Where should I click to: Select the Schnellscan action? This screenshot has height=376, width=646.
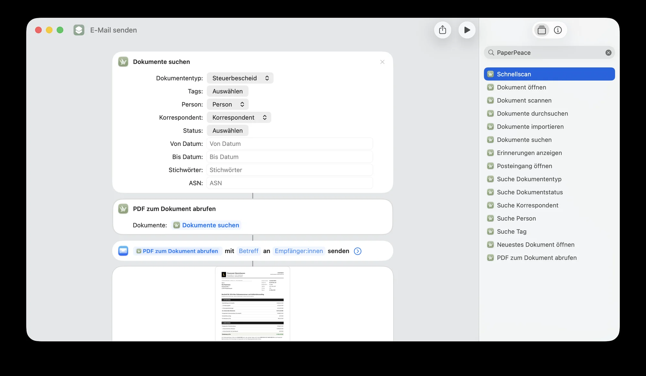(549, 74)
